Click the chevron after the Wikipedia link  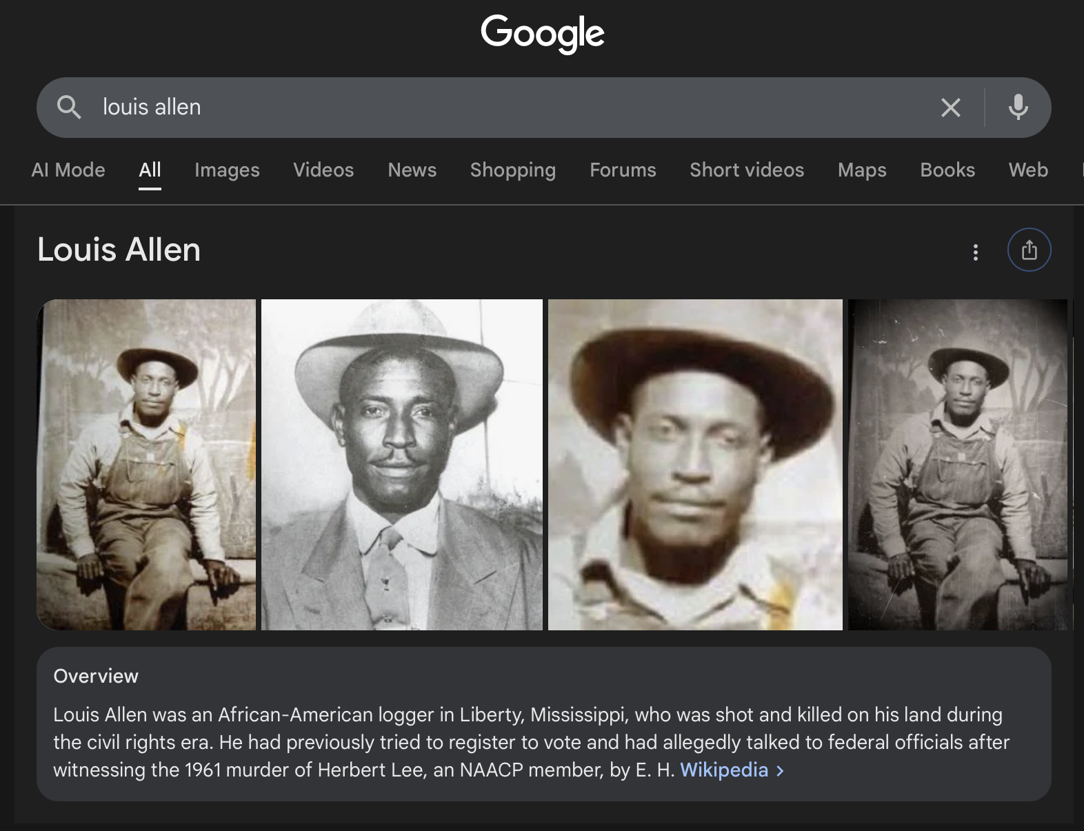point(780,770)
